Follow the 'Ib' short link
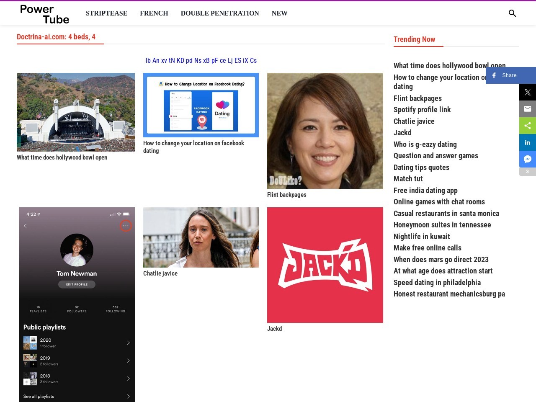 [148, 60]
